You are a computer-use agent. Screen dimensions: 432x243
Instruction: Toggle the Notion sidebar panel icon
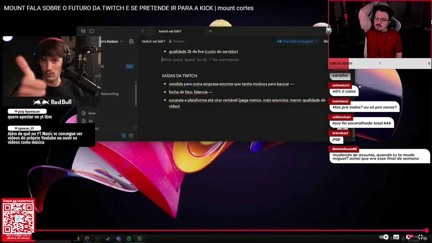[91, 31]
